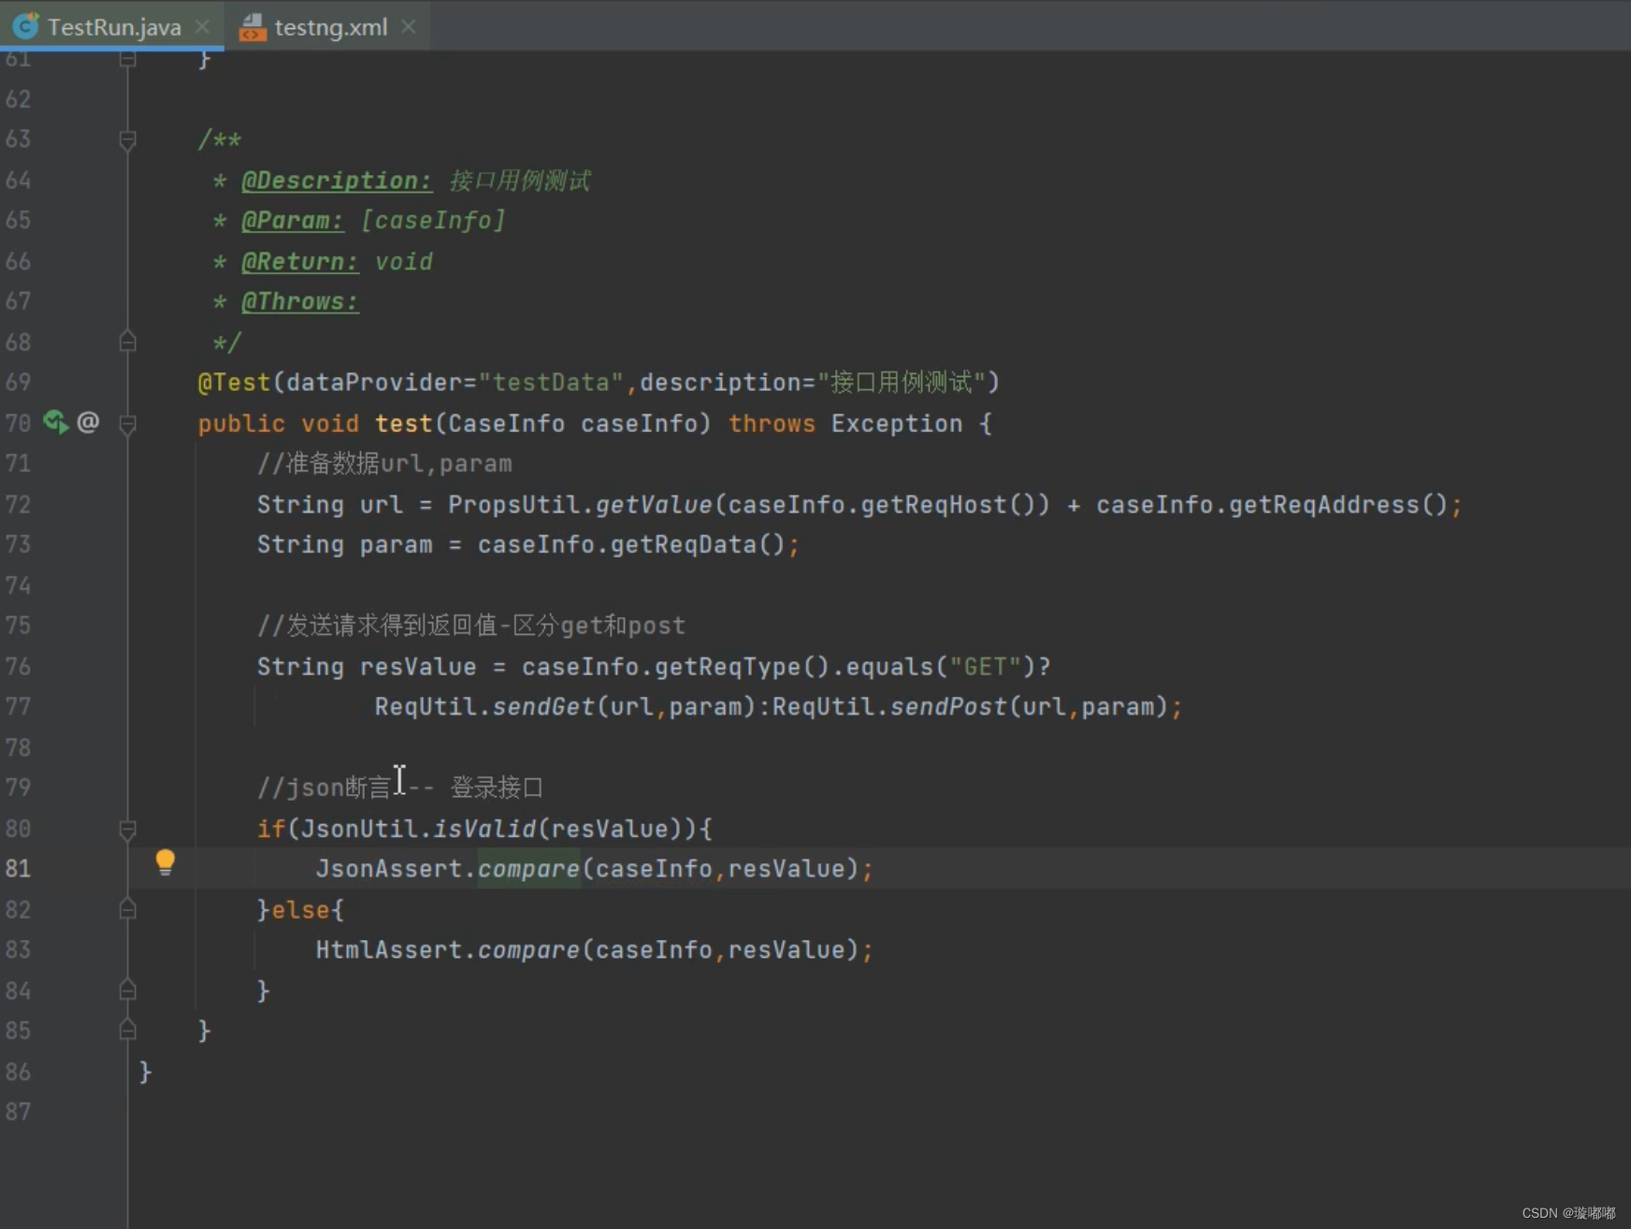Click the "testData" string literal
The image size is (1631, 1229).
551,383
